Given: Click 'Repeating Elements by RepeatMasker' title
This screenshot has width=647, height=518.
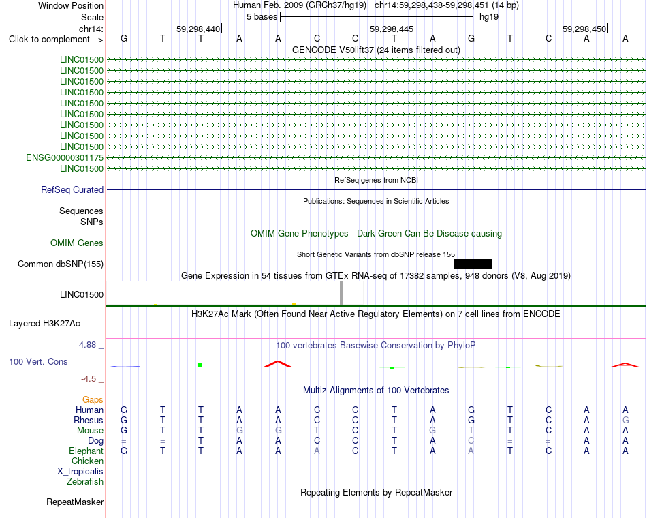Looking at the screenshot, I should (376, 492).
